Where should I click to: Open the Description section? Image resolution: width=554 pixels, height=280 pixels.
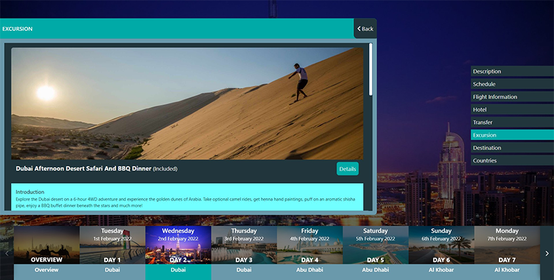(511, 71)
